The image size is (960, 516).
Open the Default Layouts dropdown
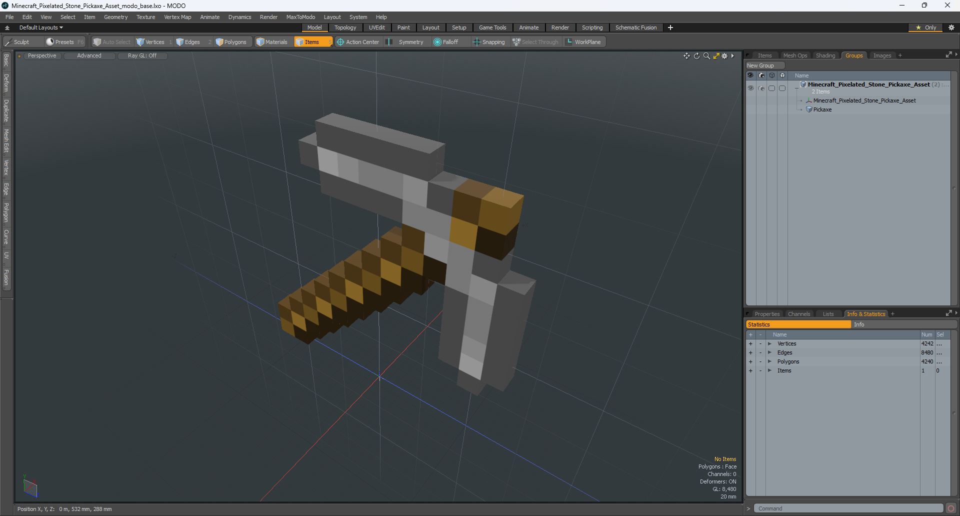pyautogui.click(x=41, y=27)
